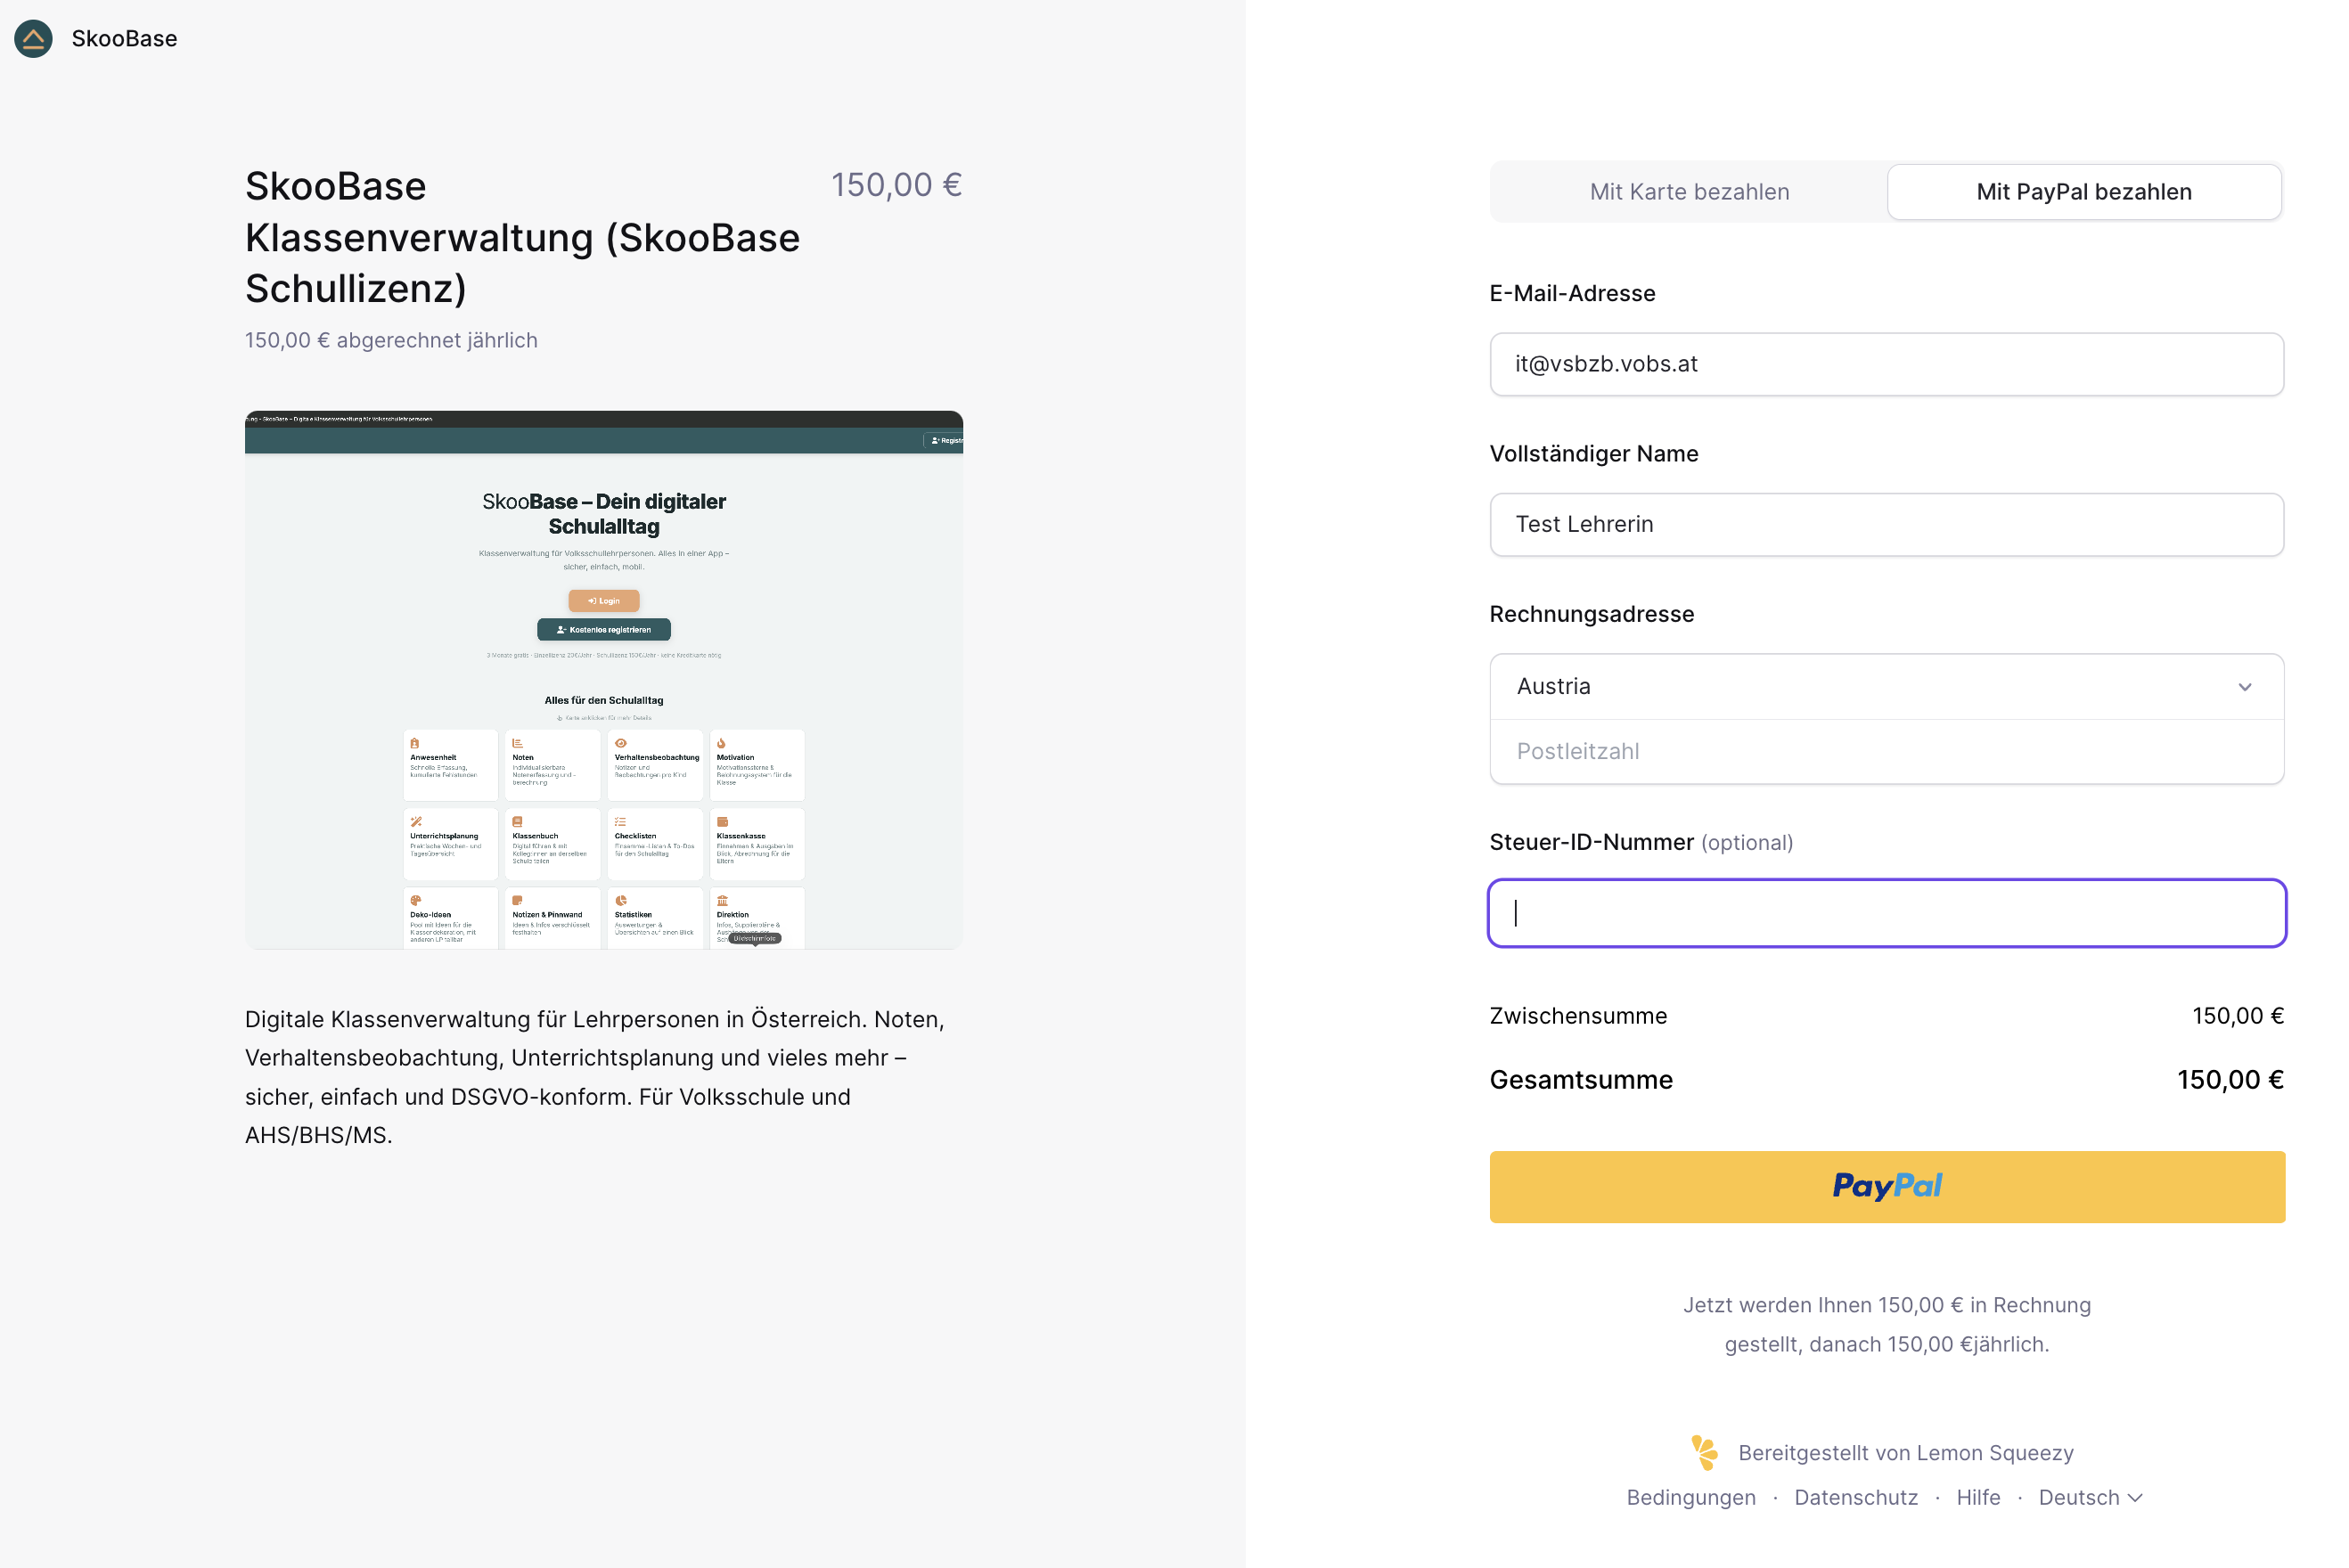
Task: Click the product title SkooBase Klassenverwaltung
Action: click(x=522, y=237)
